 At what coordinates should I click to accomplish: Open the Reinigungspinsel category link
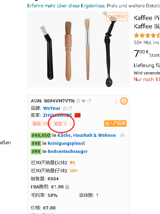(66, 143)
